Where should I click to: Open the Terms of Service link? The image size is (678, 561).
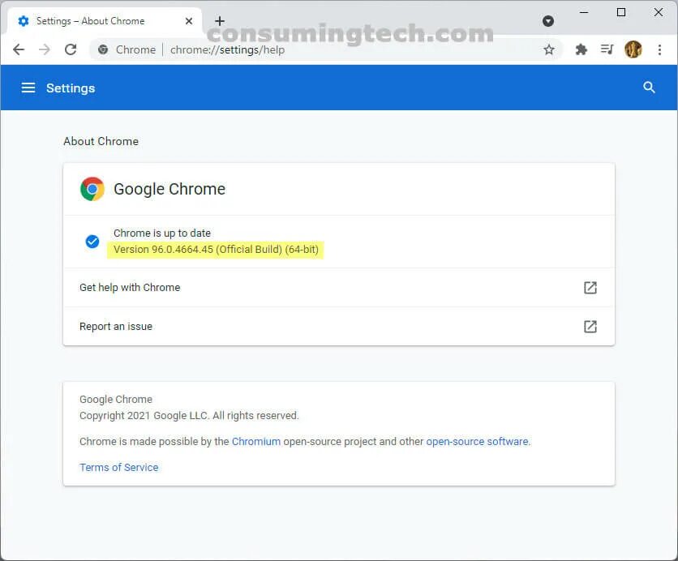tap(119, 468)
